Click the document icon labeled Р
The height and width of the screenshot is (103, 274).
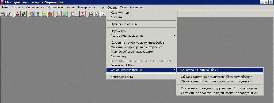(103, 14)
